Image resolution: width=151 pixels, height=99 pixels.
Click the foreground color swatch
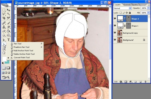(4, 59)
